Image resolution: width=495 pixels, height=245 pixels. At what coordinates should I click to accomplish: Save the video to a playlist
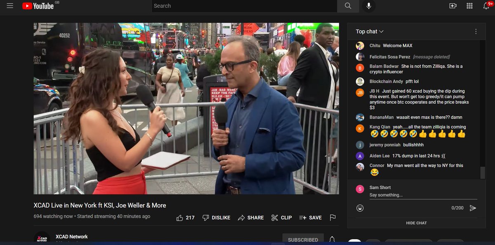(x=310, y=218)
